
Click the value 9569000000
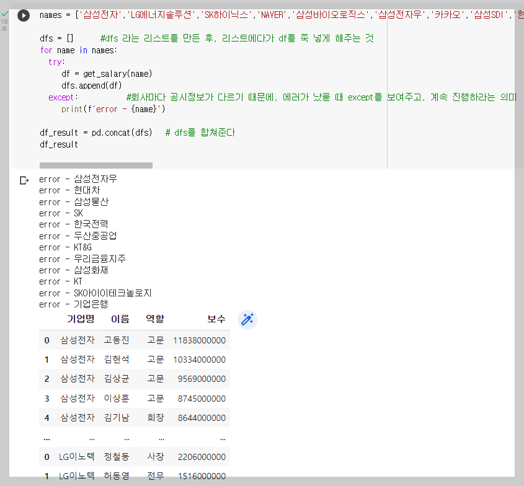point(202,379)
